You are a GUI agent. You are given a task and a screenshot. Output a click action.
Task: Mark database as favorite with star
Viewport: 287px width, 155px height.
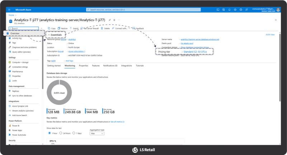(114, 20)
